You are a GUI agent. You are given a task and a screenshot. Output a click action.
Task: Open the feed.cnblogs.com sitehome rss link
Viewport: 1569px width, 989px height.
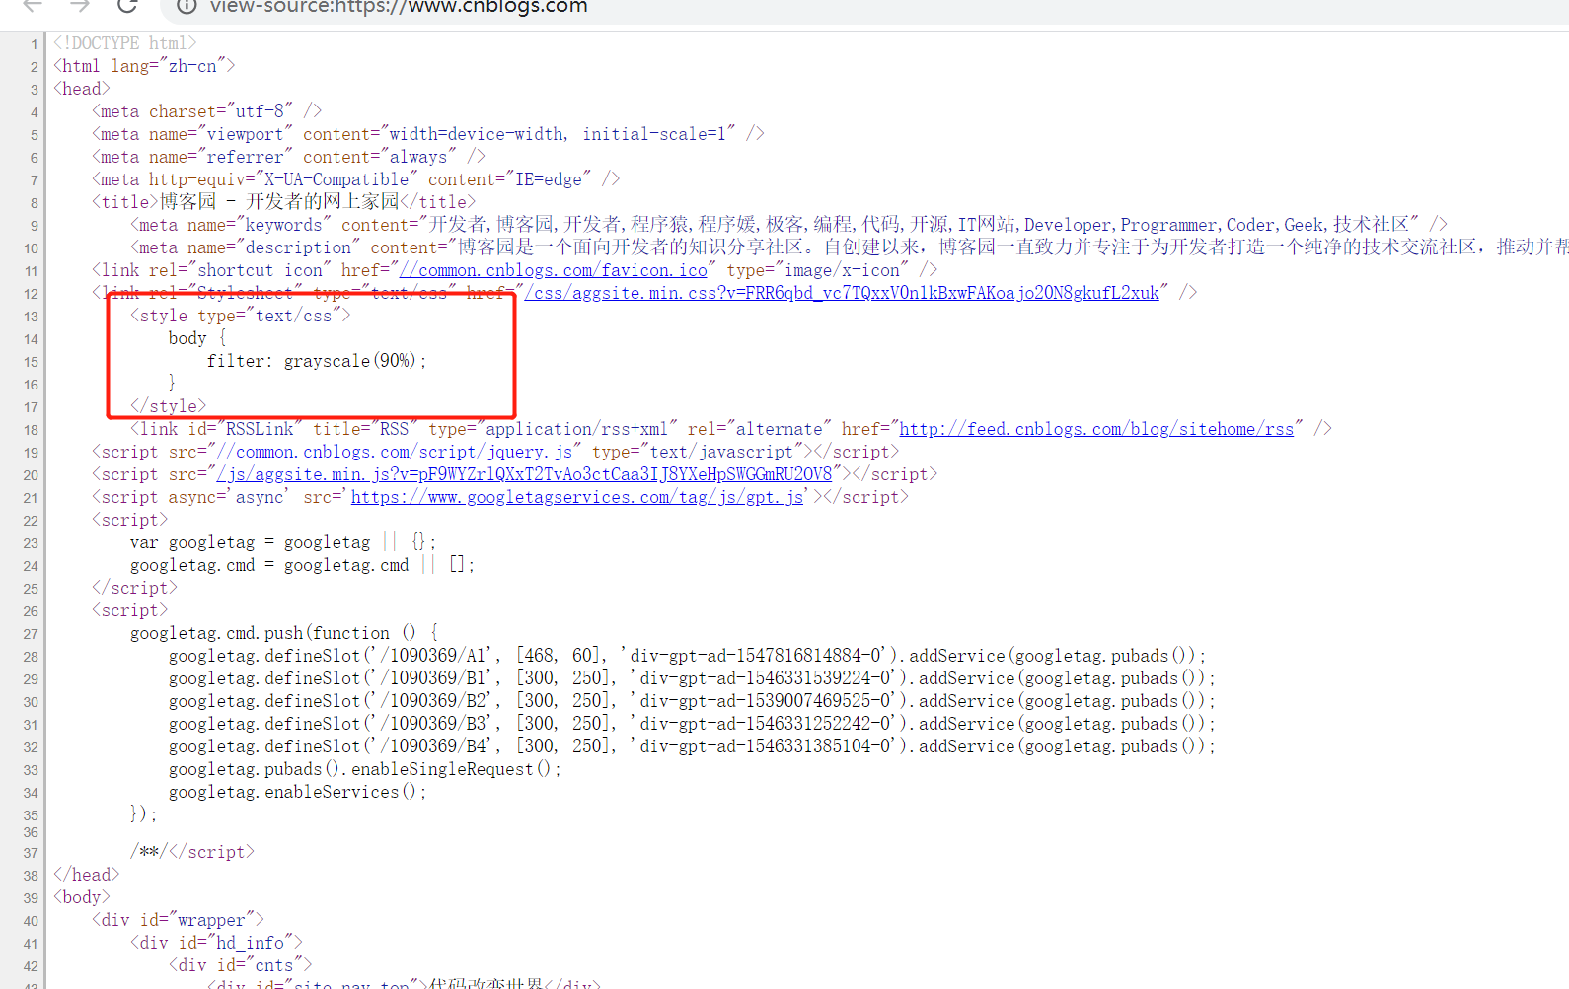[1096, 429]
